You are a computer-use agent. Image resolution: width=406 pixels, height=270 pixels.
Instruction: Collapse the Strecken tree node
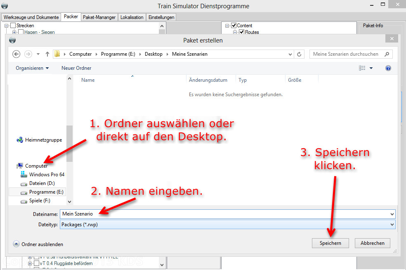pos(7,26)
